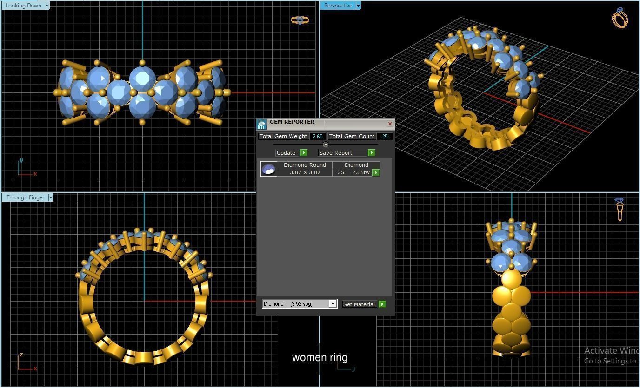
Task: Click the Looking Down viewport ring icon
Action: coord(300,20)
